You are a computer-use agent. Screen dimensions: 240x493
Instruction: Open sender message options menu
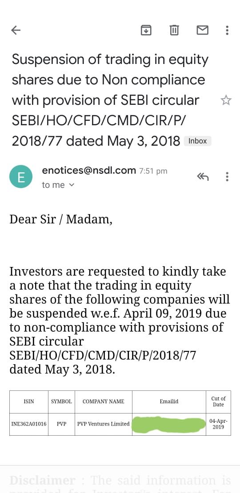pos(227,177)
